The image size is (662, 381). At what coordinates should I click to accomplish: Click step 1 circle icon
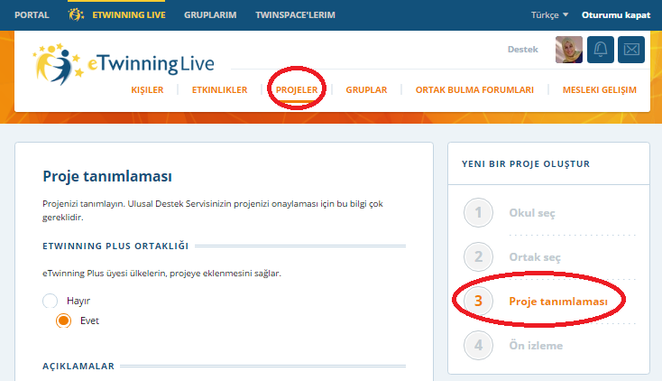point(478,213)
